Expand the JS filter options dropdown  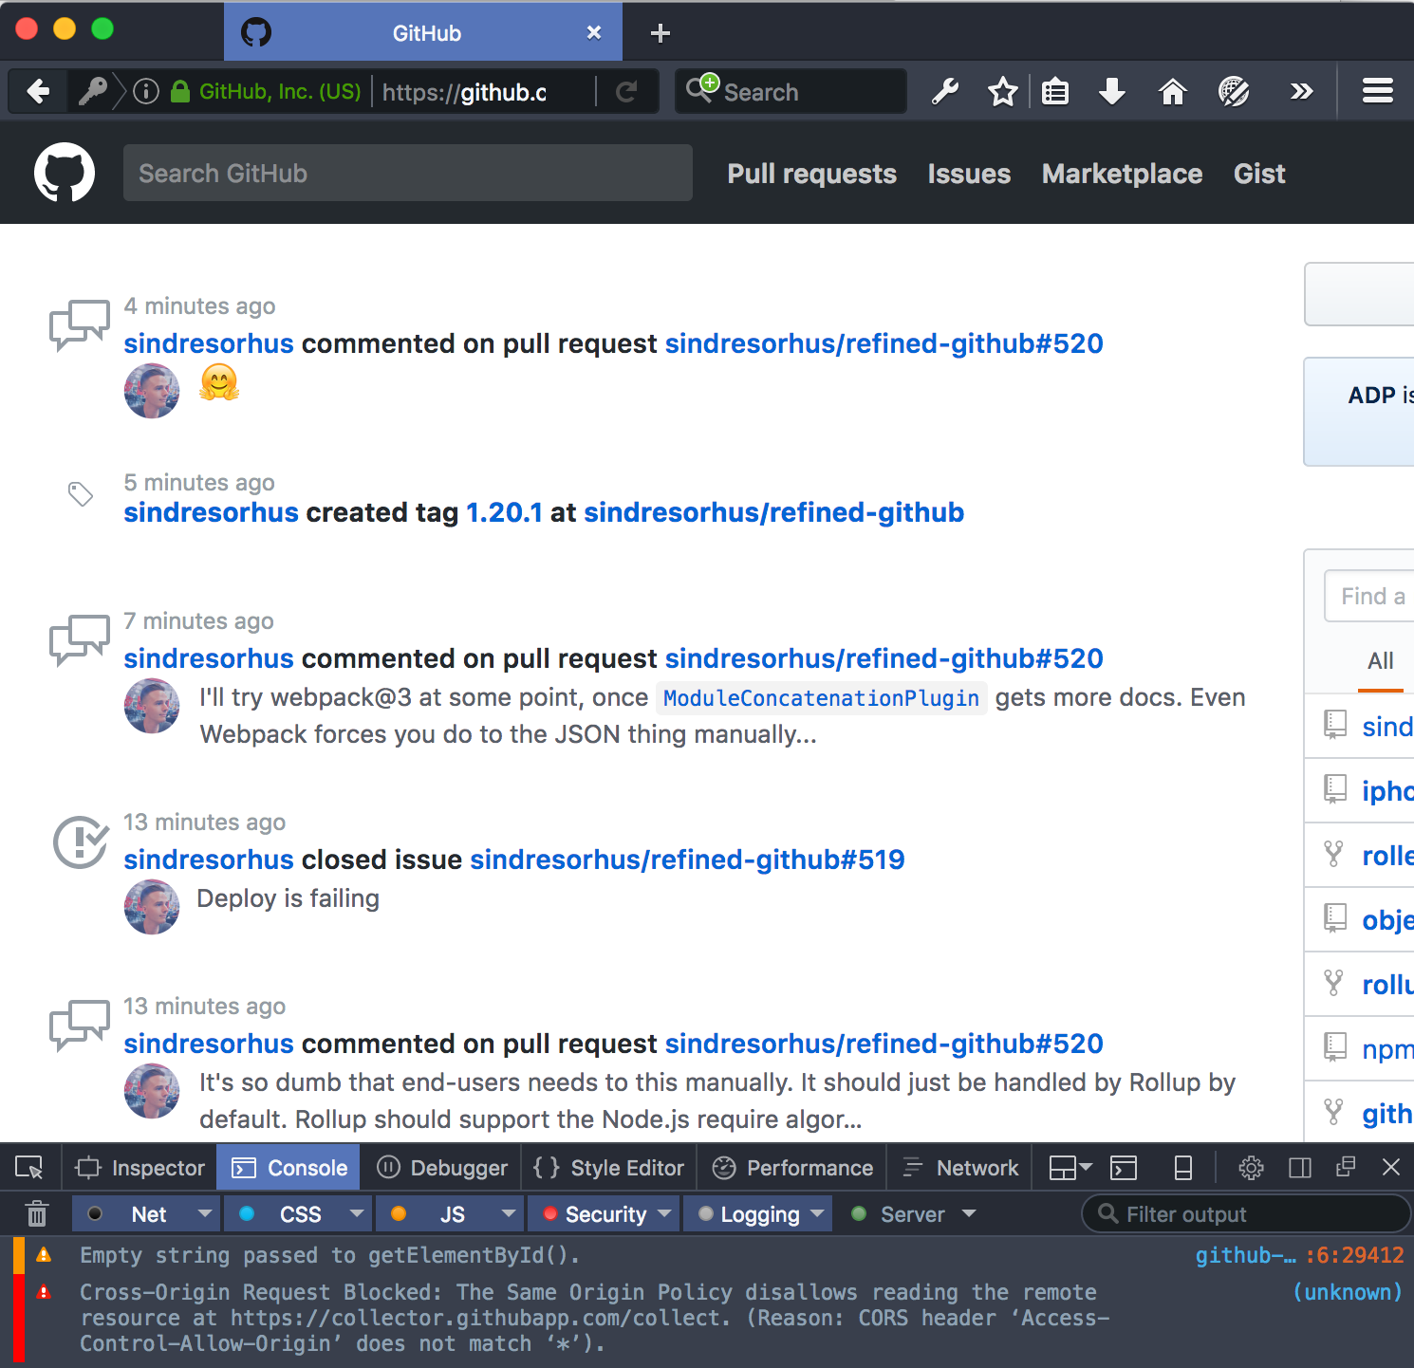pos(510,1213)
